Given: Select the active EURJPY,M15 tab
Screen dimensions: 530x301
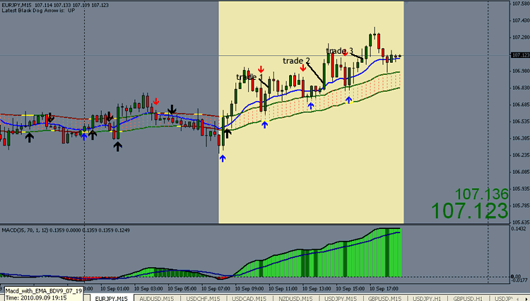Looking at the screenshot, I should click(110, 298).
